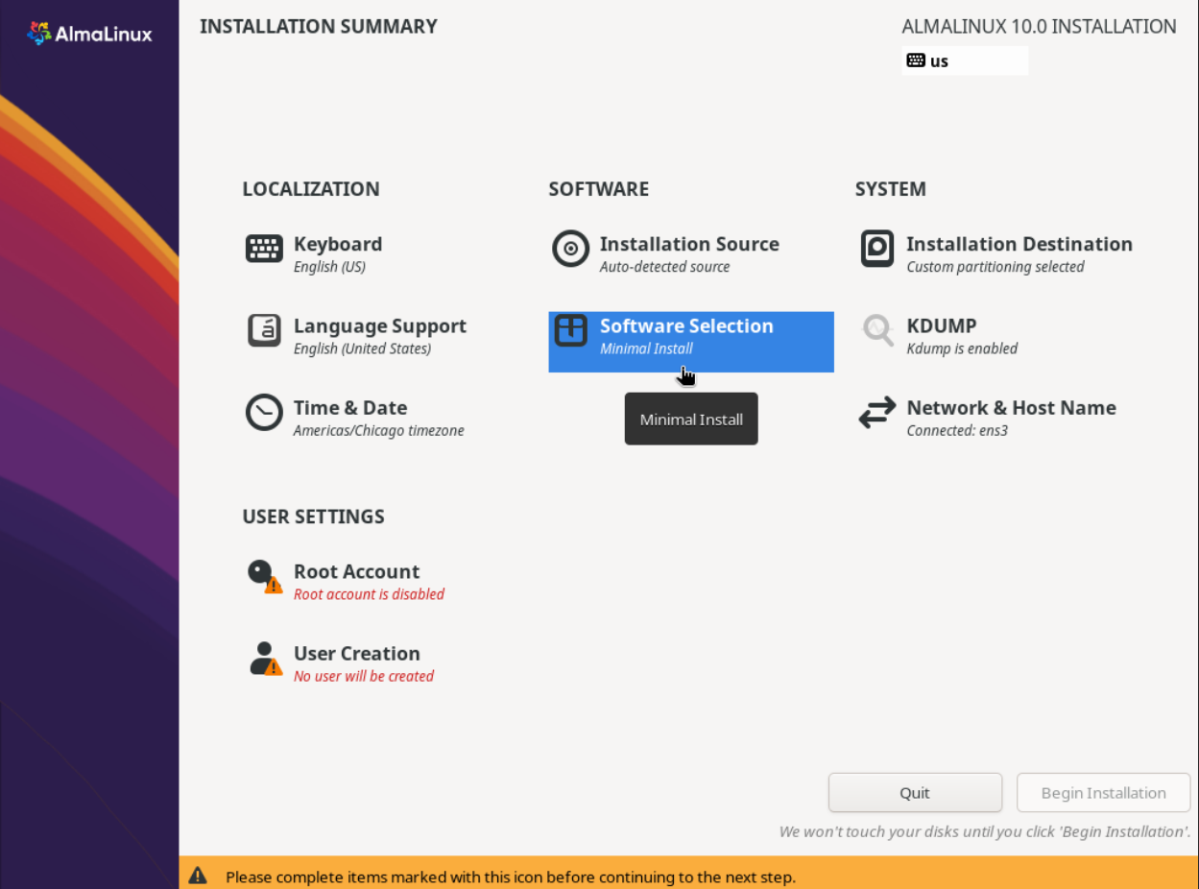Click the 'Custom partitioning selected' status text
Image resolution: width=1199 pixels, height=889 pixels.
995,267
